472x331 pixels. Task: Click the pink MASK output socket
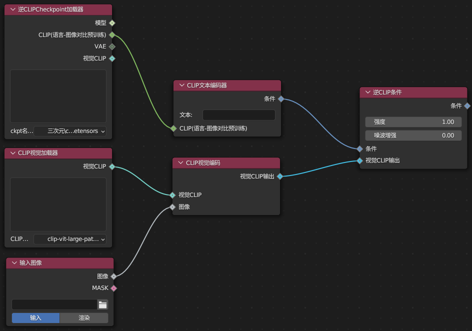[113, 288]
